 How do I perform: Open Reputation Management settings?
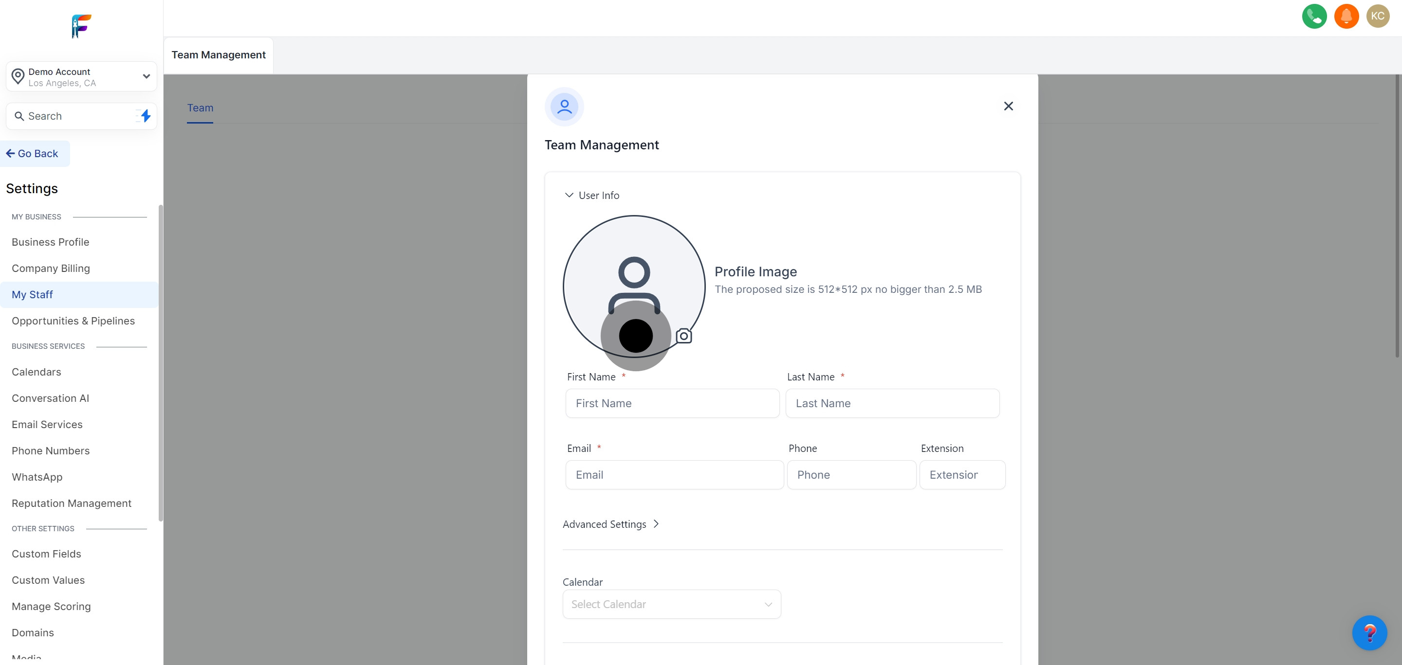[71, 503]
